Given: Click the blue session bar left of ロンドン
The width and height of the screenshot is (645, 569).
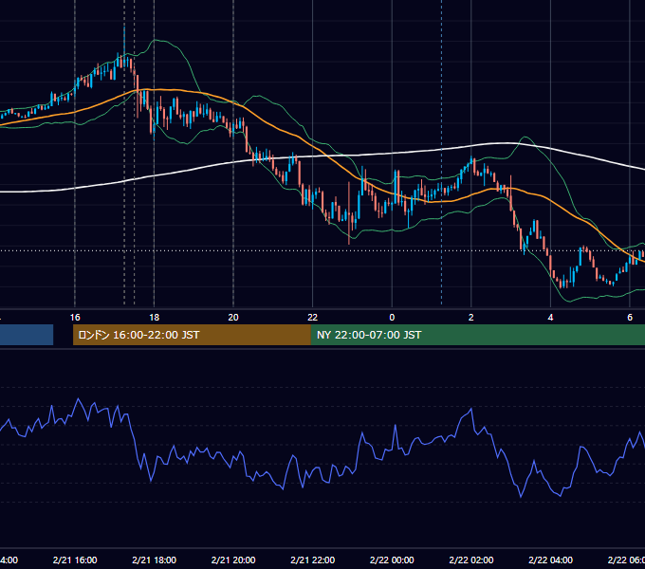Looking at the screenshot, I should 27,335.
